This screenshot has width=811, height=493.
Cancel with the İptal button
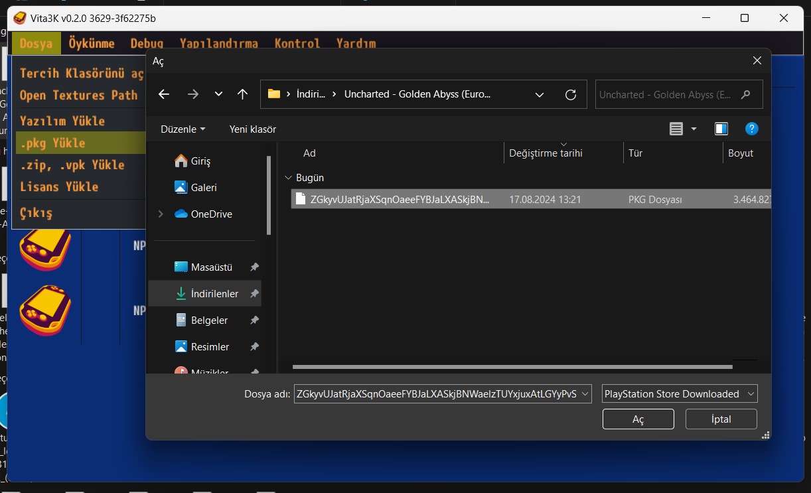click(x=721, y=419)
